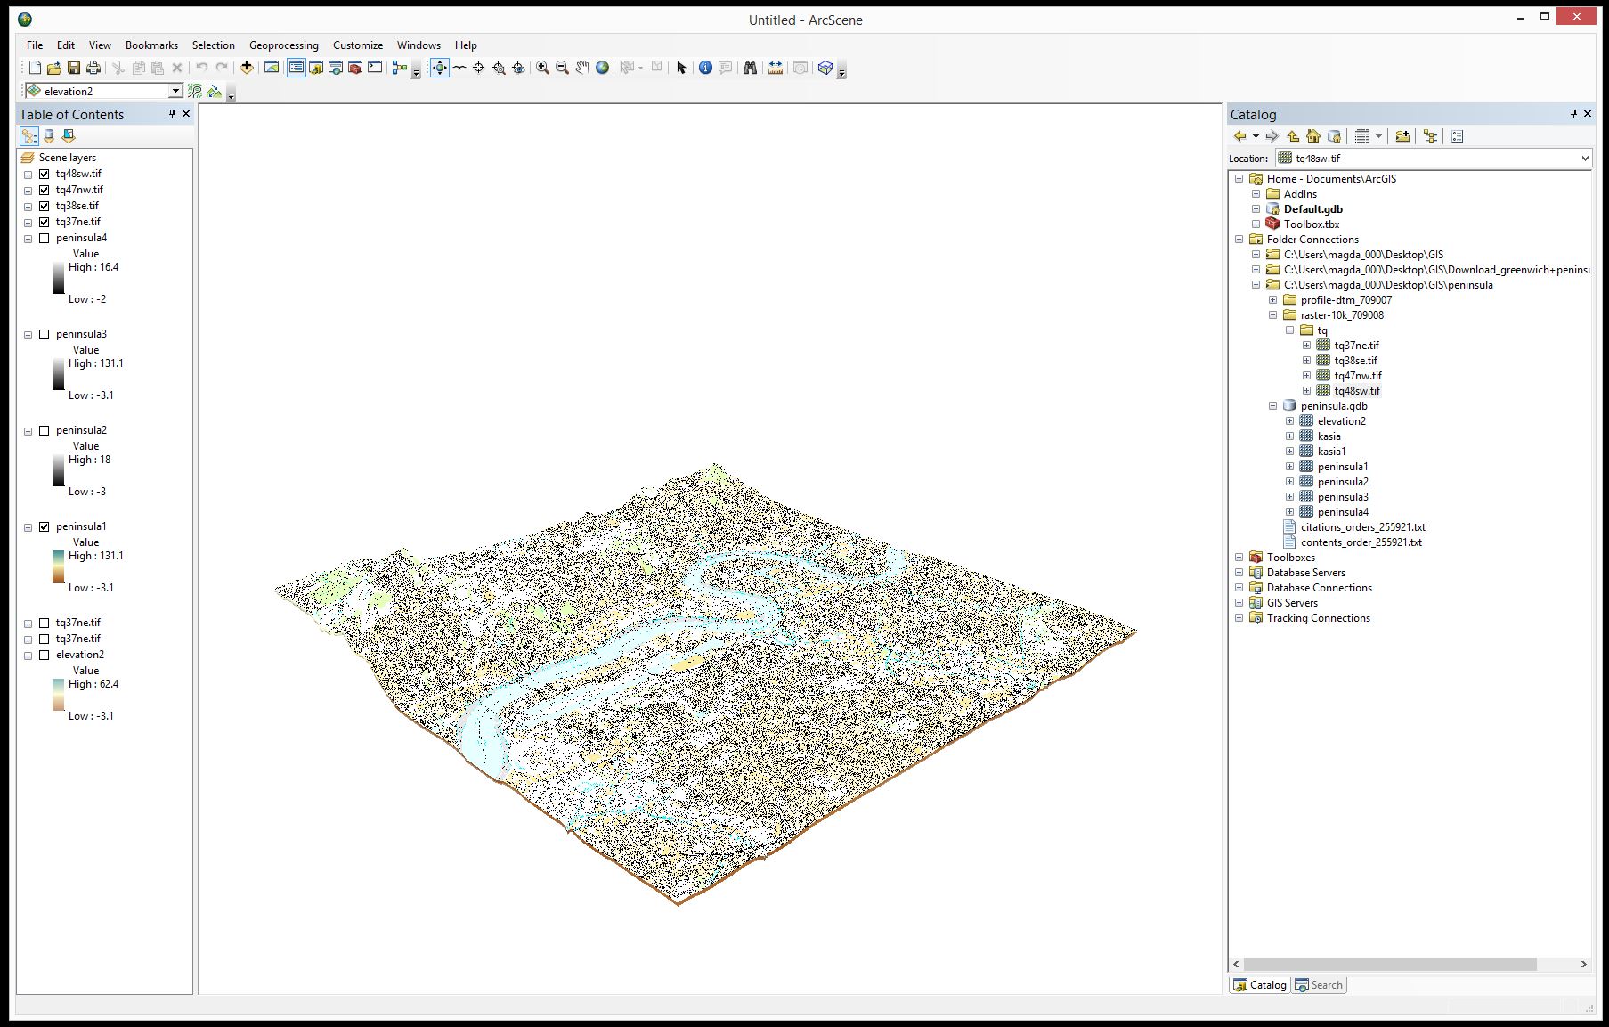1609x1027 pixels.
Task: Choose the Pan hand tool
Action: click(582, 68)
